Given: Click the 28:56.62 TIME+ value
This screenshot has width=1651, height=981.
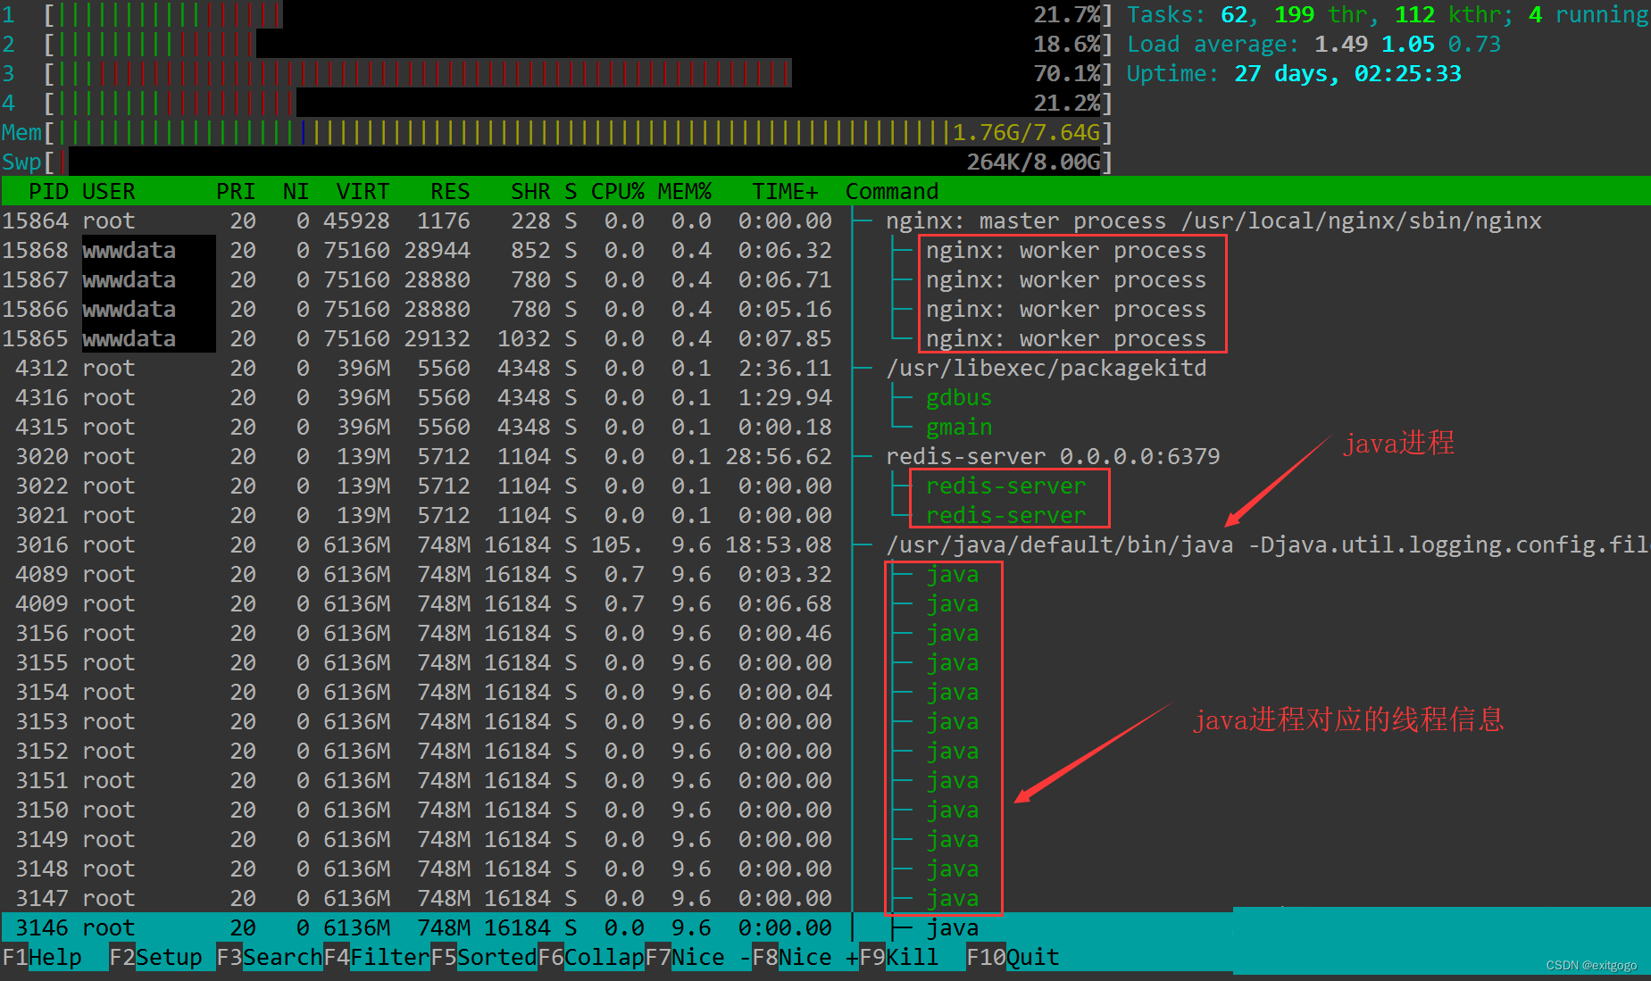Looking at the screenshot, I should pos(779,456).
